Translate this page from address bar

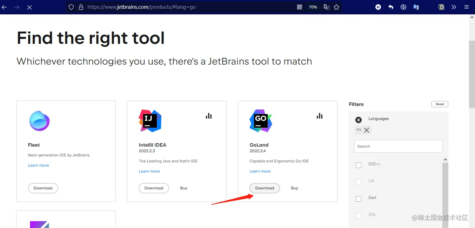pos(326,7)
